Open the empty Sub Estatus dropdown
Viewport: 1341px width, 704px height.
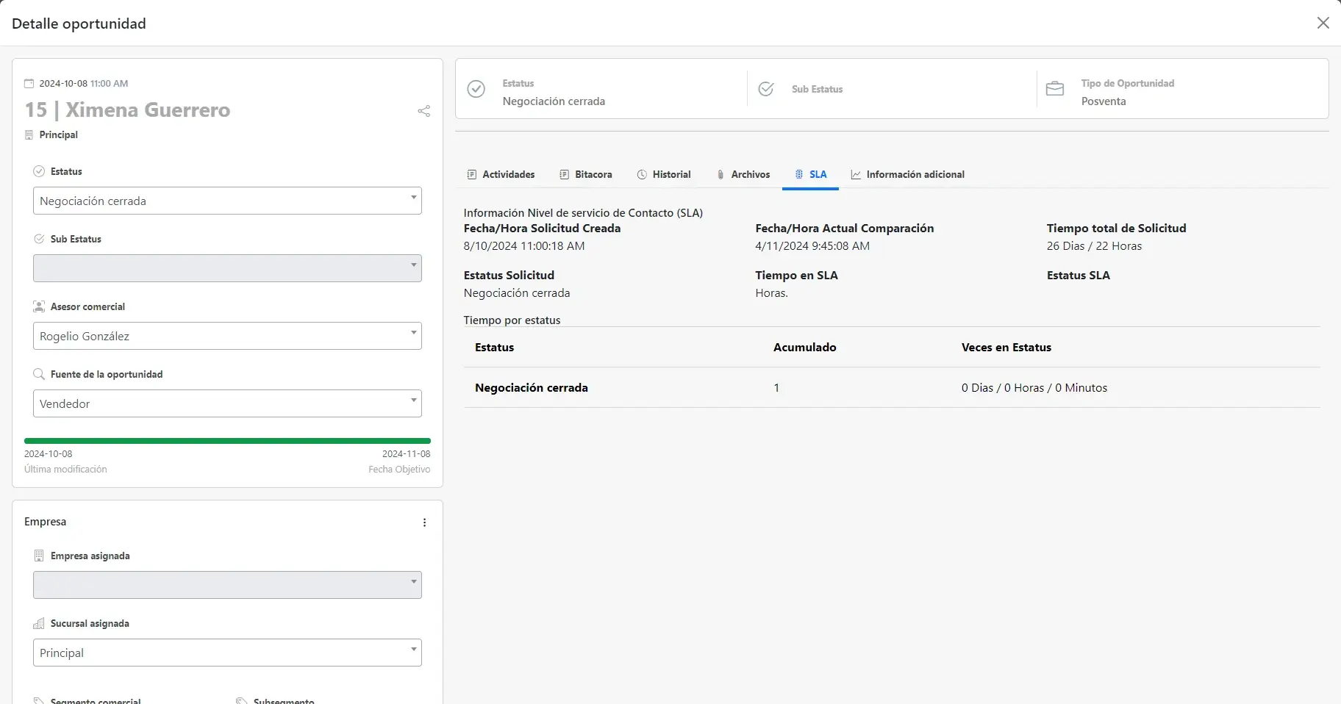click(227, 268)
